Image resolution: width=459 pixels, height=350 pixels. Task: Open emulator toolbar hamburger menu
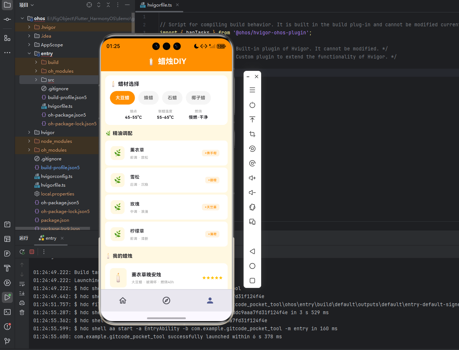(252, 90)
